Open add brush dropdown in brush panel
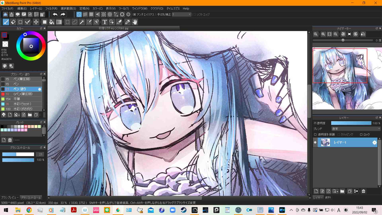The height and width of the screenshot is (215, 382). (17, 115)
